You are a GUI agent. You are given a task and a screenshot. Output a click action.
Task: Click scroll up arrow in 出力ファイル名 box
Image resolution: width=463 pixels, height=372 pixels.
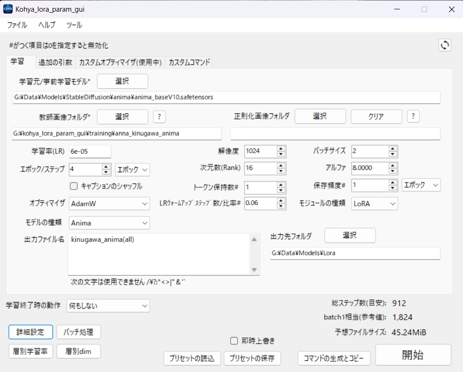(254, 239)
